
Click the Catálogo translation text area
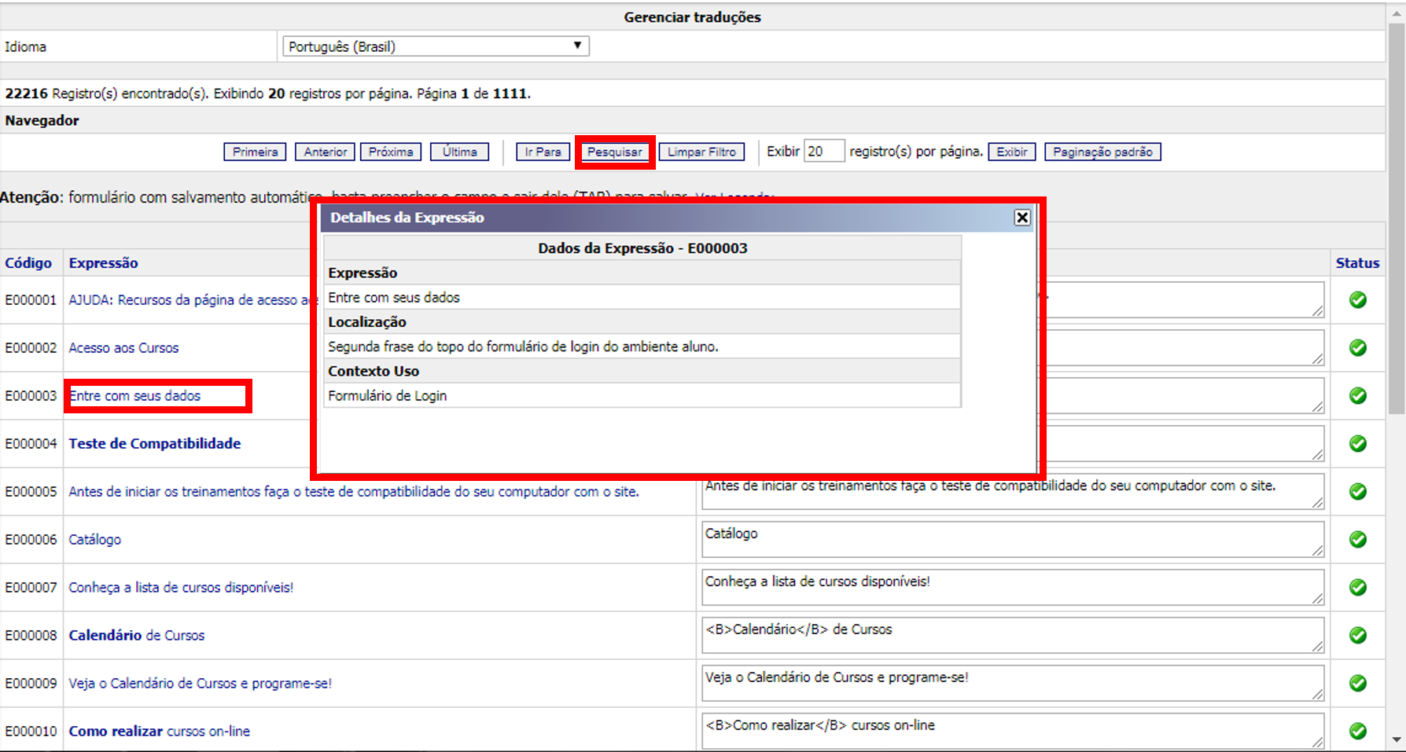(1012, 539)
